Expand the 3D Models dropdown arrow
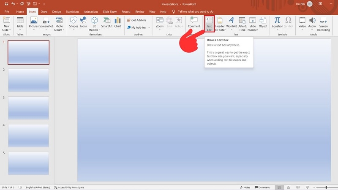Image resolution: width=338 pixels, height=190 pixels. tap(99, 30)
